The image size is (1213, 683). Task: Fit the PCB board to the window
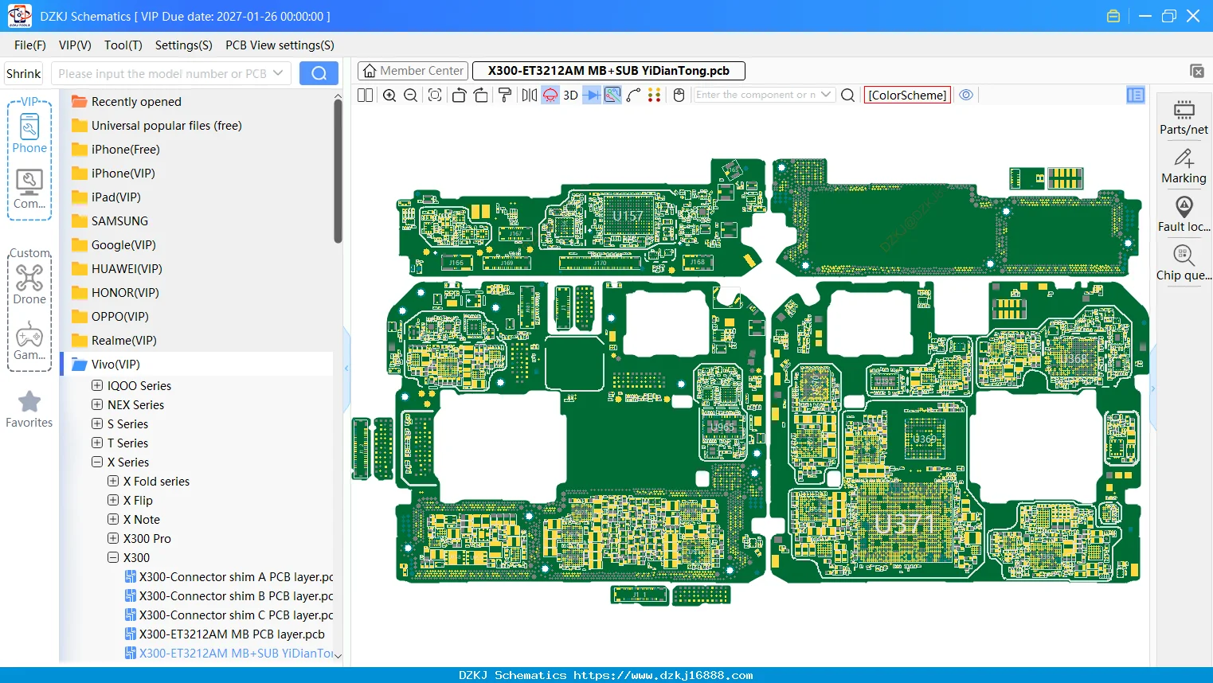tap(435, 96)
